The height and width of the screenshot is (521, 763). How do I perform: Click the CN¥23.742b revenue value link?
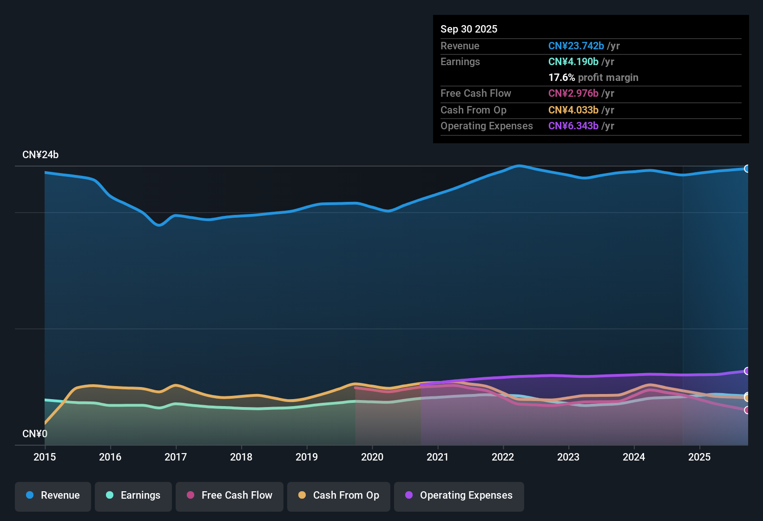[576, 46]
